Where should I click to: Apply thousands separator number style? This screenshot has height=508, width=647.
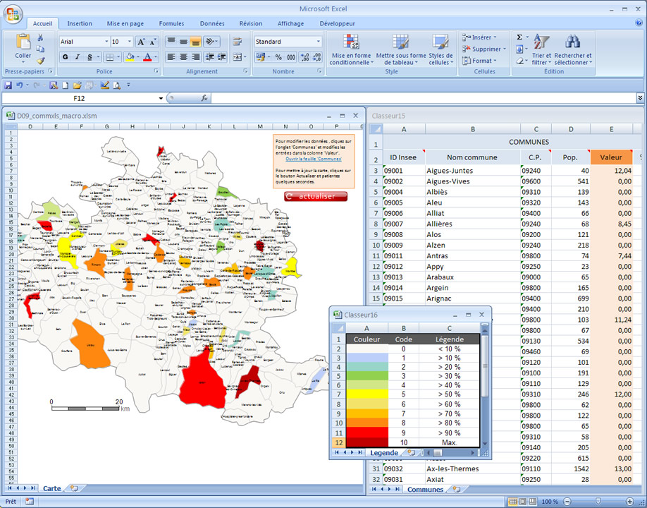pyautogui.click(x=291, y=57)
